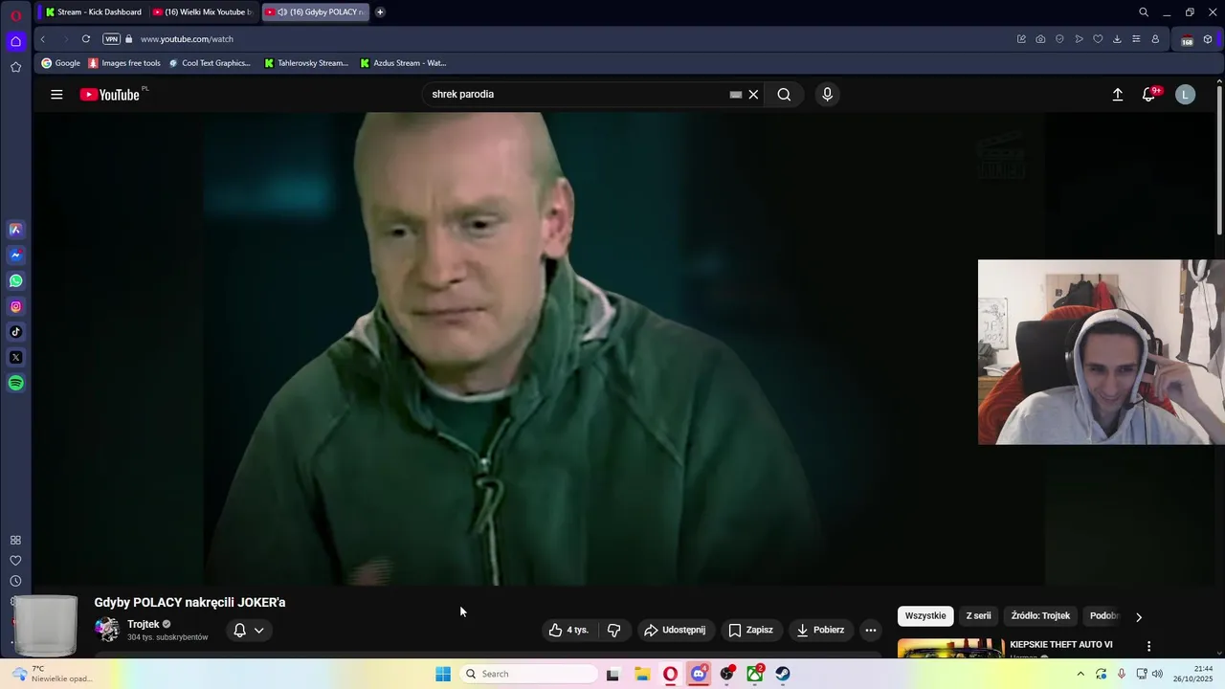Open X (Twitter) in the Opera sidebar

(x=15, y=358)
